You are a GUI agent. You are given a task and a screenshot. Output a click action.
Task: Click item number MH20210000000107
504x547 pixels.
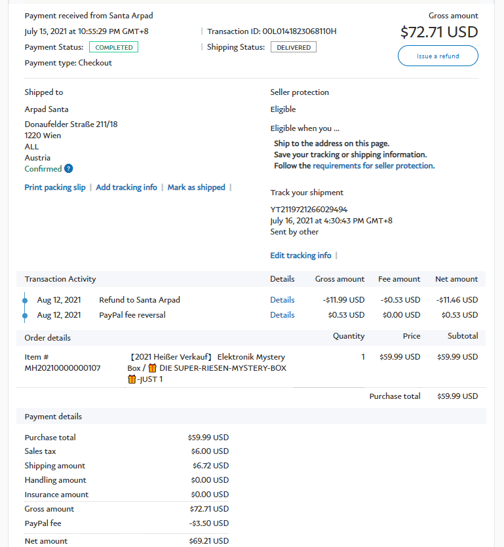coord(63,368)
